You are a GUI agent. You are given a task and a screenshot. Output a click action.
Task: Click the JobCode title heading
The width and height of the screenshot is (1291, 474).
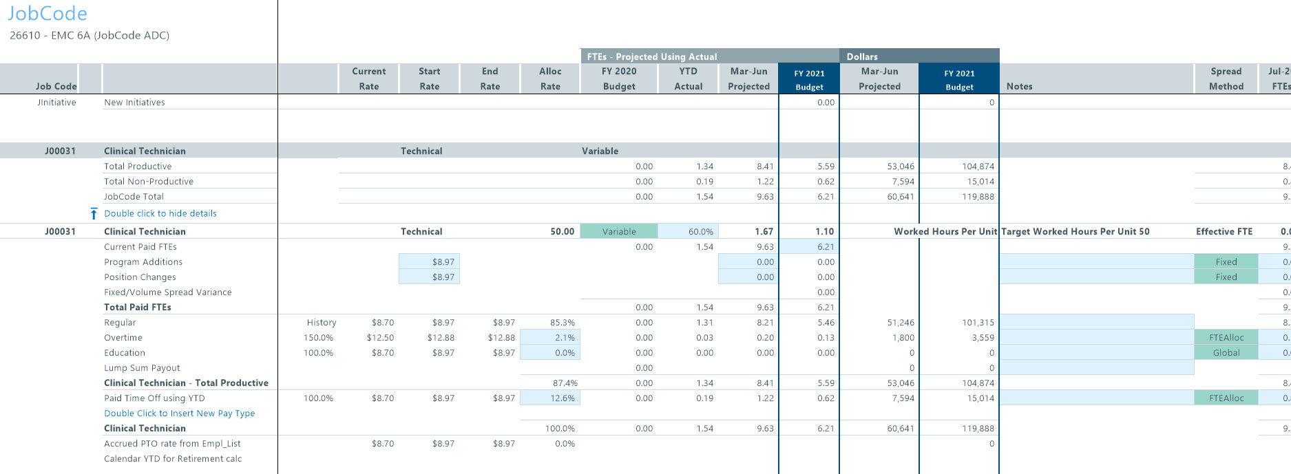pos(48,14)
